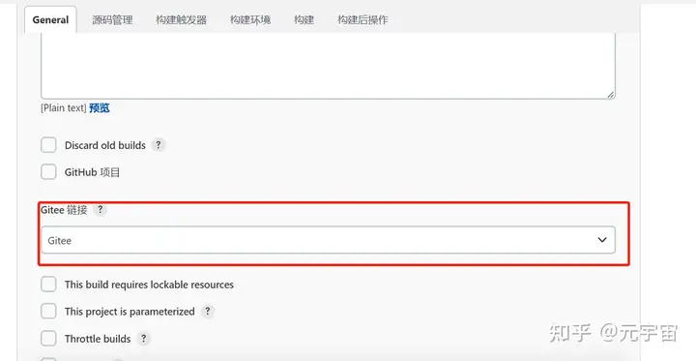Check This build requires lockable resources
Viewport: 696px width, 361px height.
(49, 285)
